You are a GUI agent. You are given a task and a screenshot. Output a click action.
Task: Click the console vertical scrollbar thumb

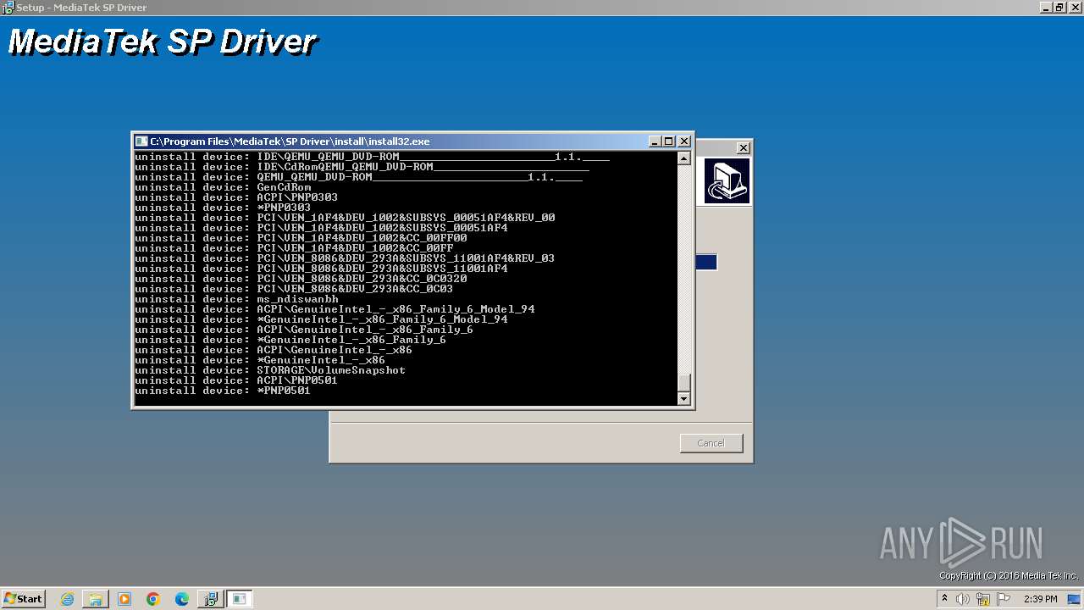pos(684,383)
